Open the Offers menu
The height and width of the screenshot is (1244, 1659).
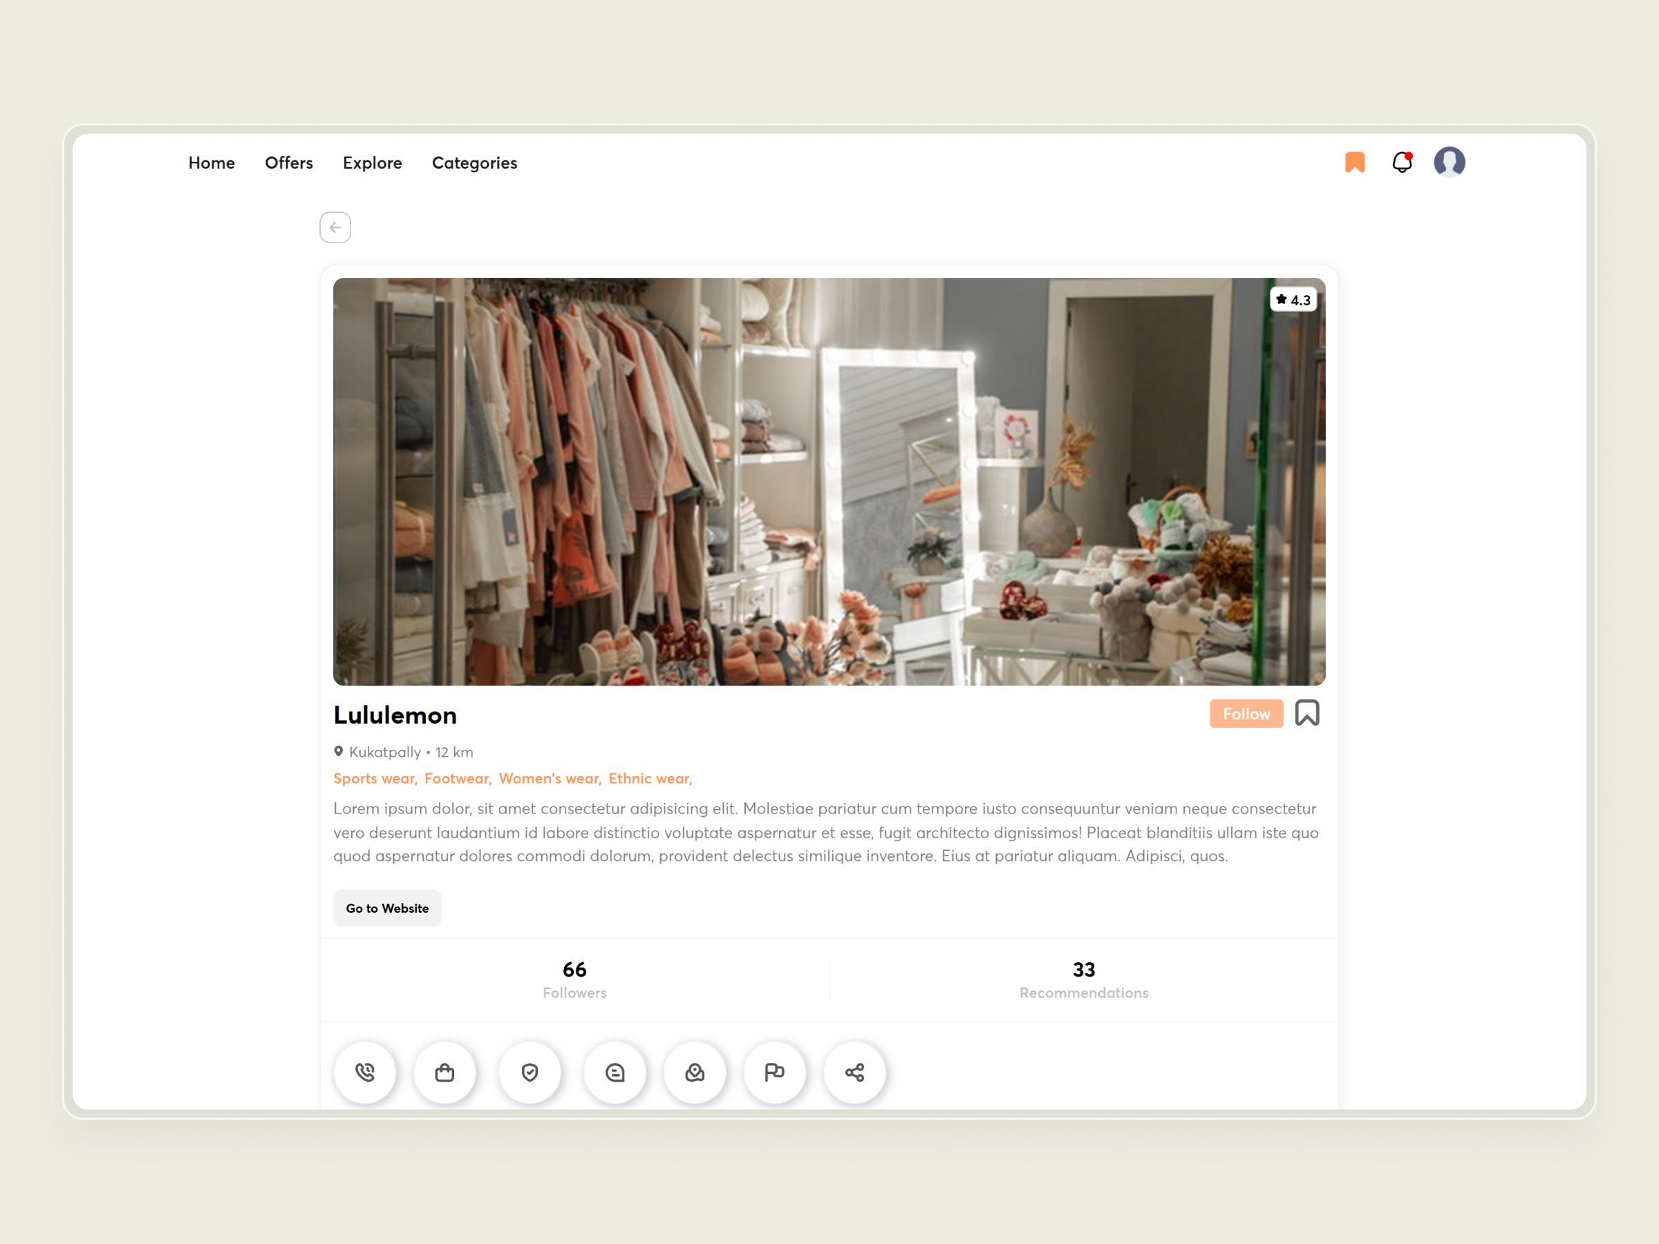(x=289, y=162)
